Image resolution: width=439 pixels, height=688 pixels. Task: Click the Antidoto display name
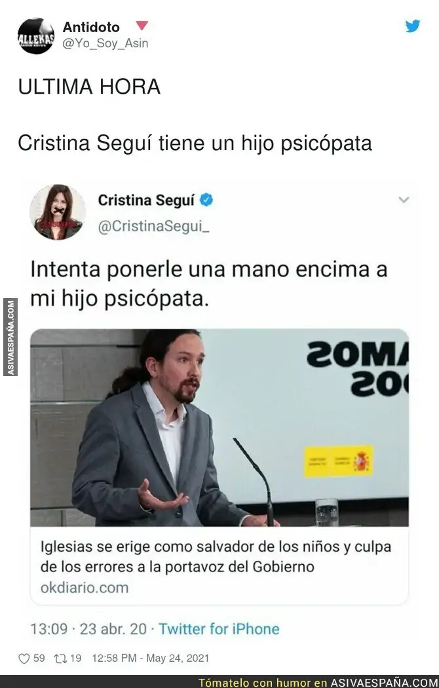click(x=91, y=28)
